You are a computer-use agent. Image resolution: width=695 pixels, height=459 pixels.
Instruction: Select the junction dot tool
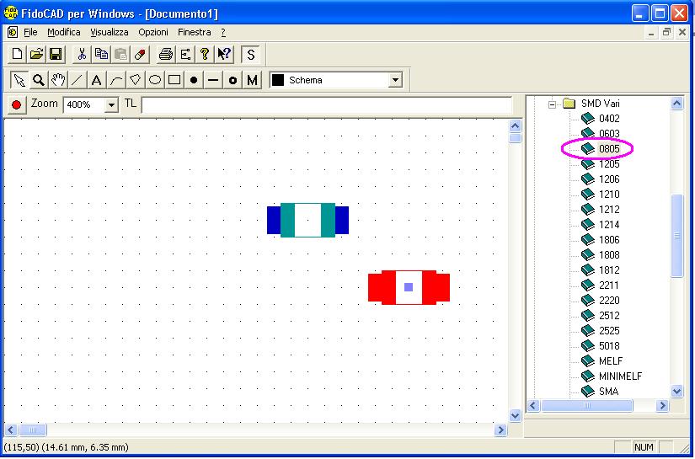[x=194, y=80]
